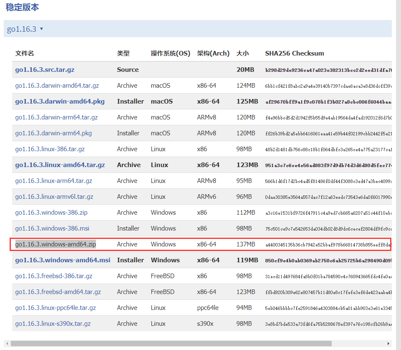Download go1.16.3.windows-386.msi installer
Screen dimensions: 401x350
(52, 228)
